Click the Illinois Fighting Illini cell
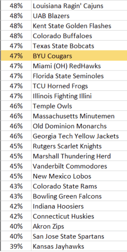127x252 pixels. (x=79, y=96)
